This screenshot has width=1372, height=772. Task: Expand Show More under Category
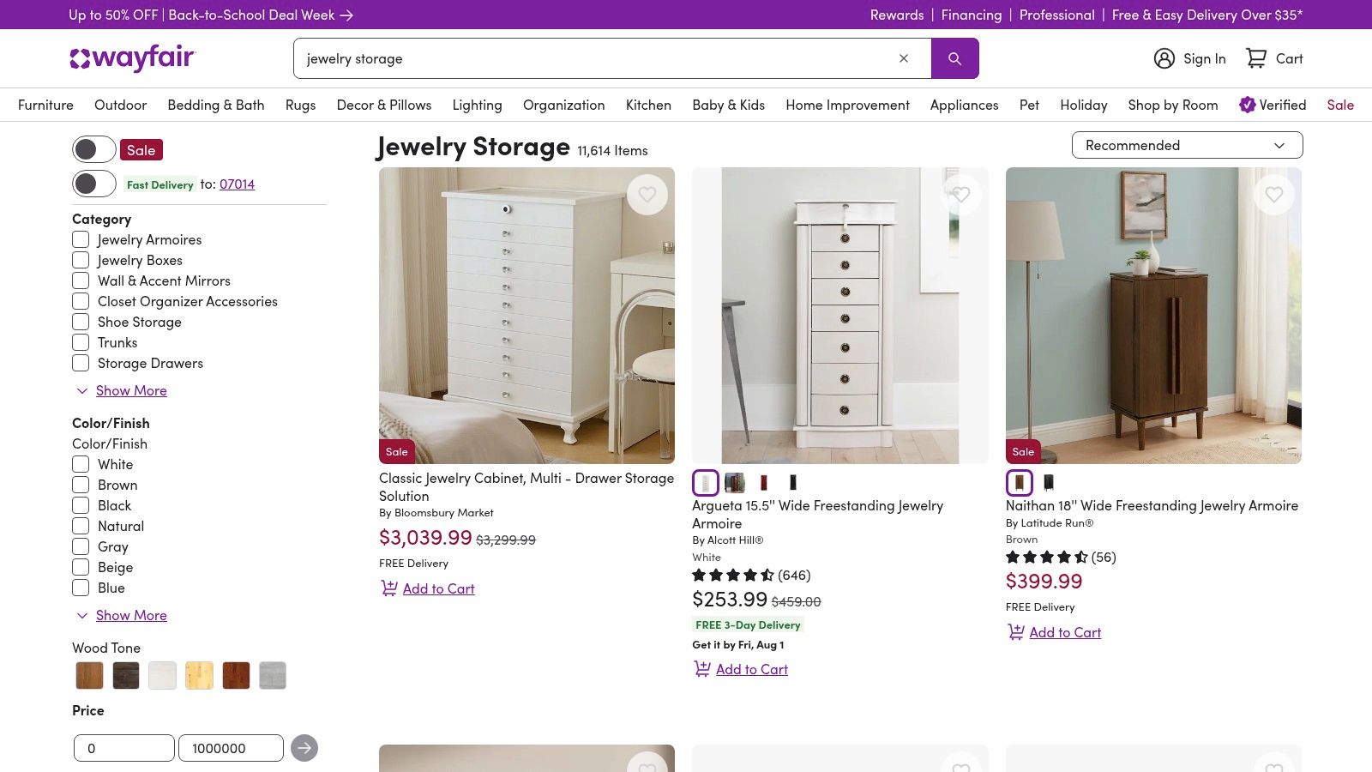pyautogui.click(x=130, y=390)
